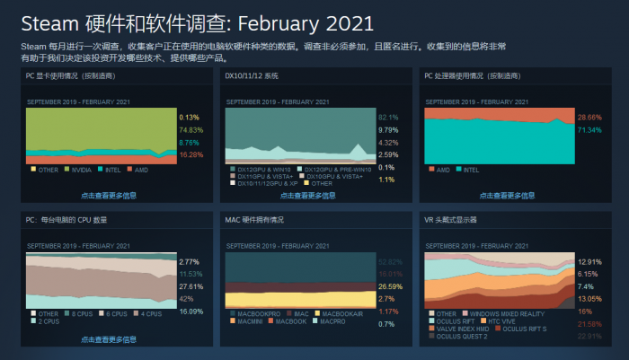Select the WINDOWS MIXED REALITY legend label
Image resolution: width=629 pixels, height=360 pixels.
point(507,314)
